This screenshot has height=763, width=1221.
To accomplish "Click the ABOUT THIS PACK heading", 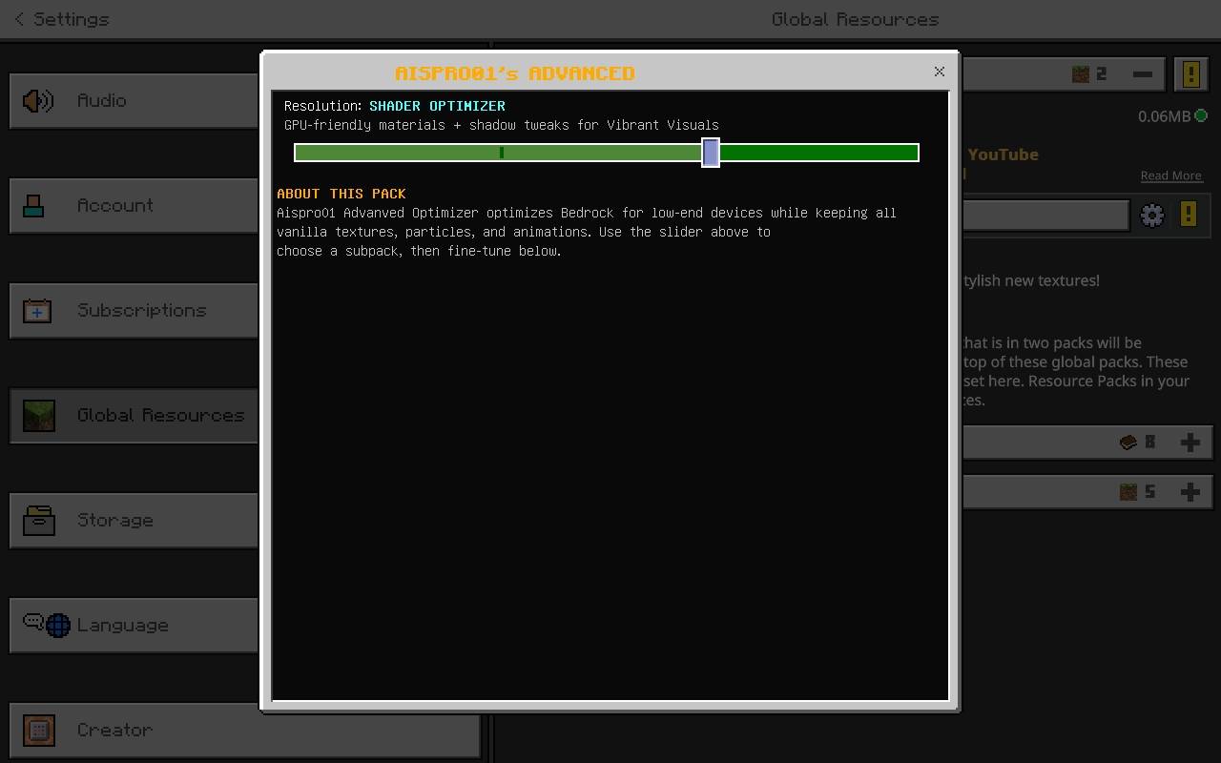I will tap(341, 194).
